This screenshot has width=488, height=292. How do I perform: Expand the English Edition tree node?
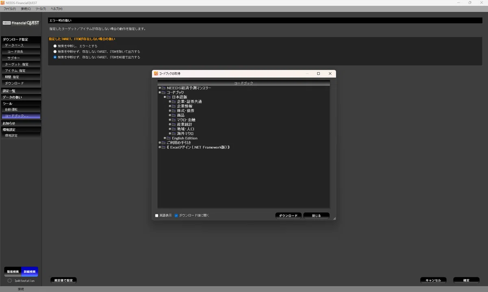(165, 138)
